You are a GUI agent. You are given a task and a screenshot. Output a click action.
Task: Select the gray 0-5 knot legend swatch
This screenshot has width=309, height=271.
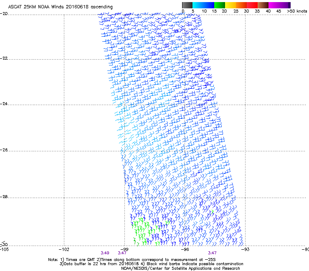[x=187, y=5]
